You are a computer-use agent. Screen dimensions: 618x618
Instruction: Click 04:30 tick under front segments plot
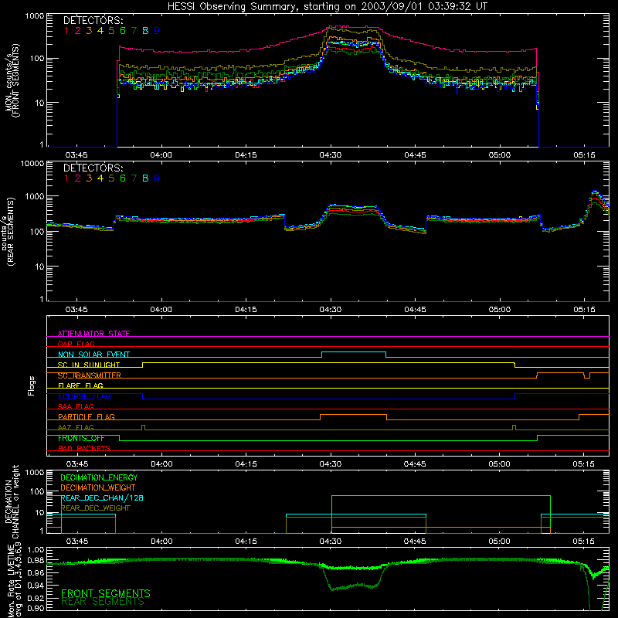pos(331,155)
